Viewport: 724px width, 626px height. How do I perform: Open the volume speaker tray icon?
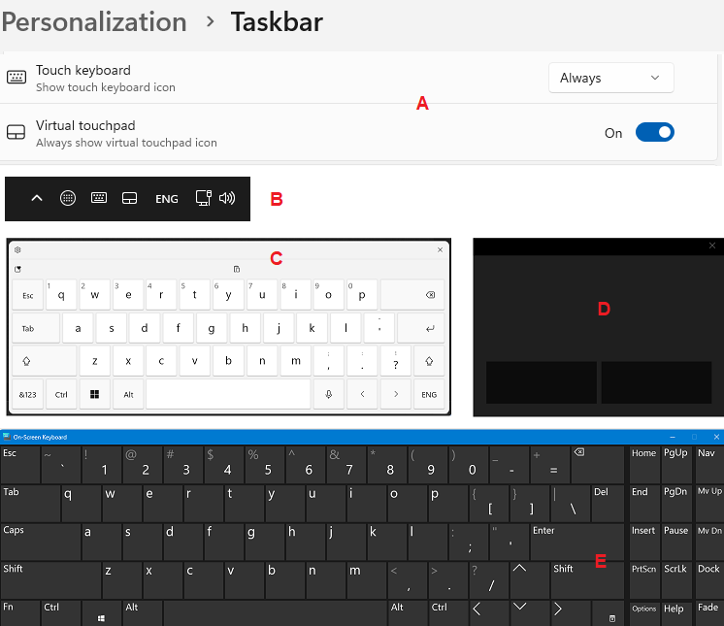point(227,198)
